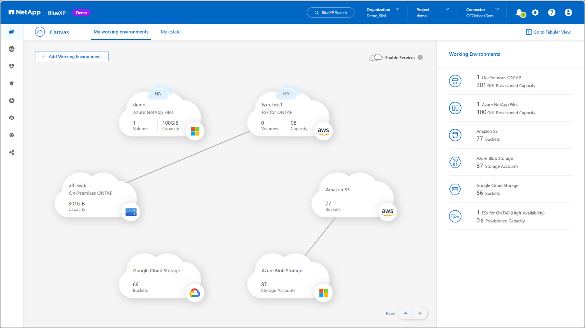Click the aws logo on Amazon S3 cloud
This screenshot has width=585, height=328.
(388, 212)
